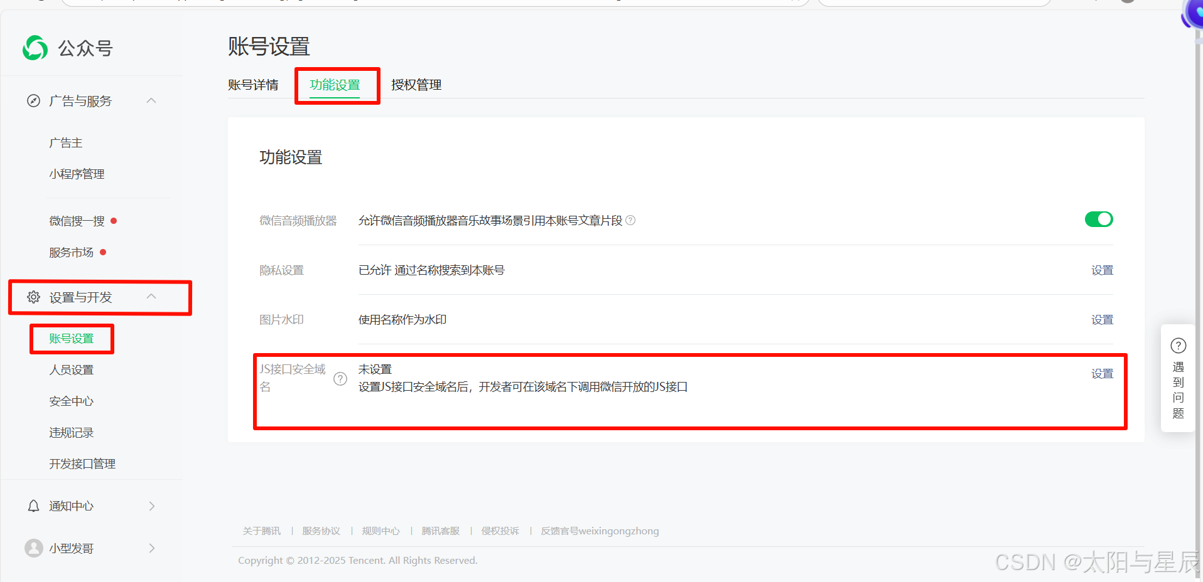Image resolution: width=1203 pixels, height=582 pixels.
Task: Click 设置 link for JS接口安全域名 row
Action: pyautogui.click(x=1102, y=374)
